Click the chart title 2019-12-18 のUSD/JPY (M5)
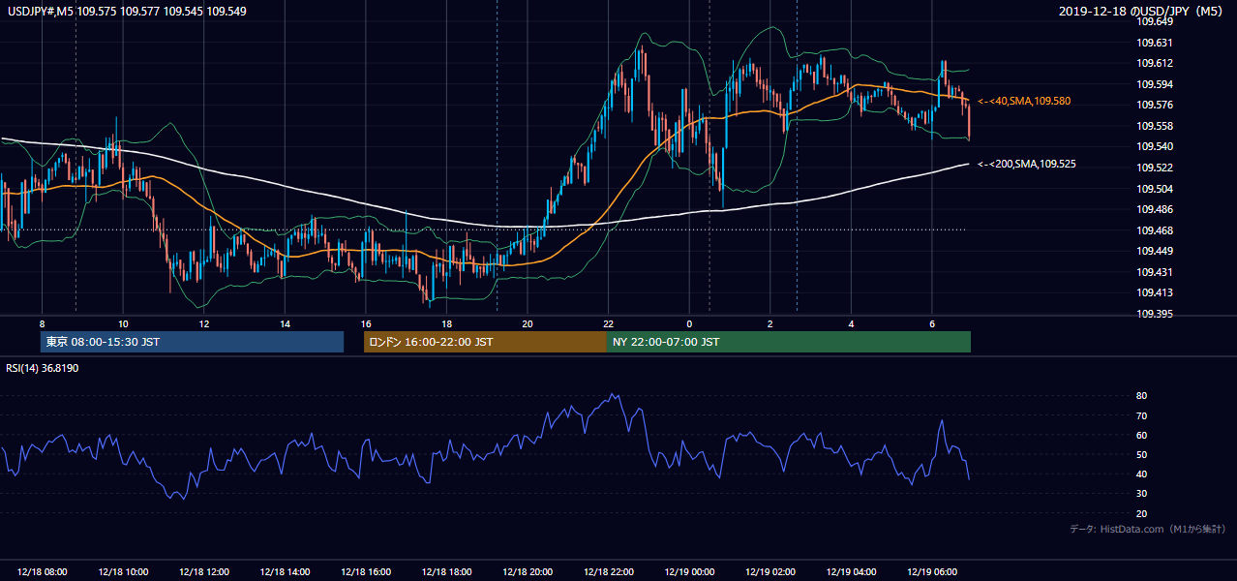The height and width of the screenshot is (581, 1237). [x=1142, y=12]
